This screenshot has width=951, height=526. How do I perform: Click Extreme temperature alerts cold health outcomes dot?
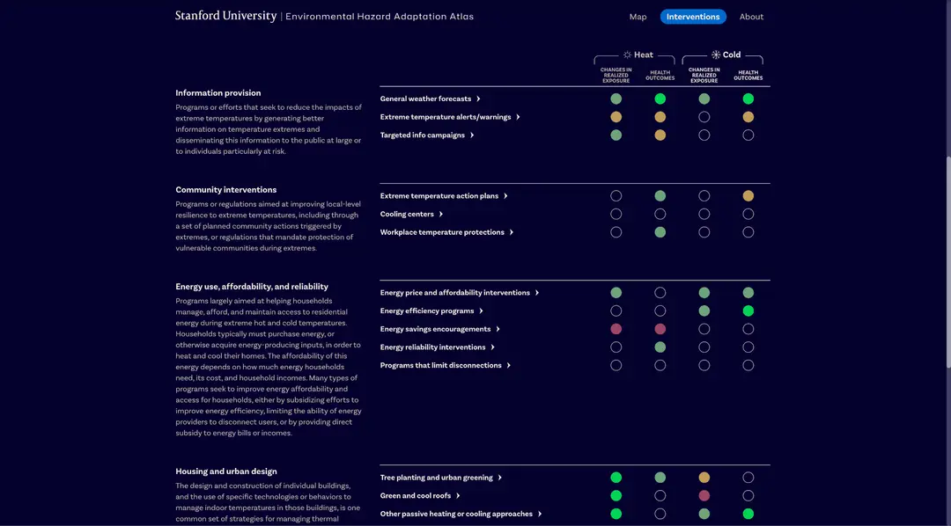tap(748, 117)
